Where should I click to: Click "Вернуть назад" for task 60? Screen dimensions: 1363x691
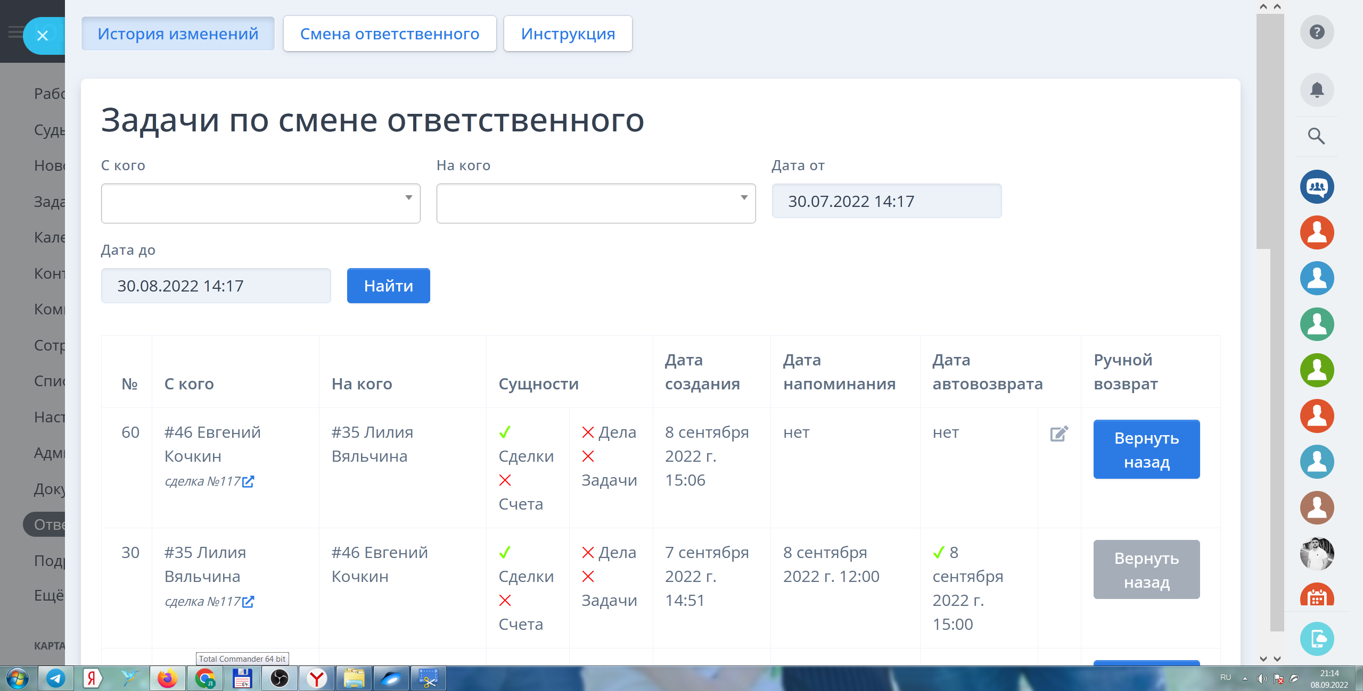pyautogui.click(x=1146, y=449)
